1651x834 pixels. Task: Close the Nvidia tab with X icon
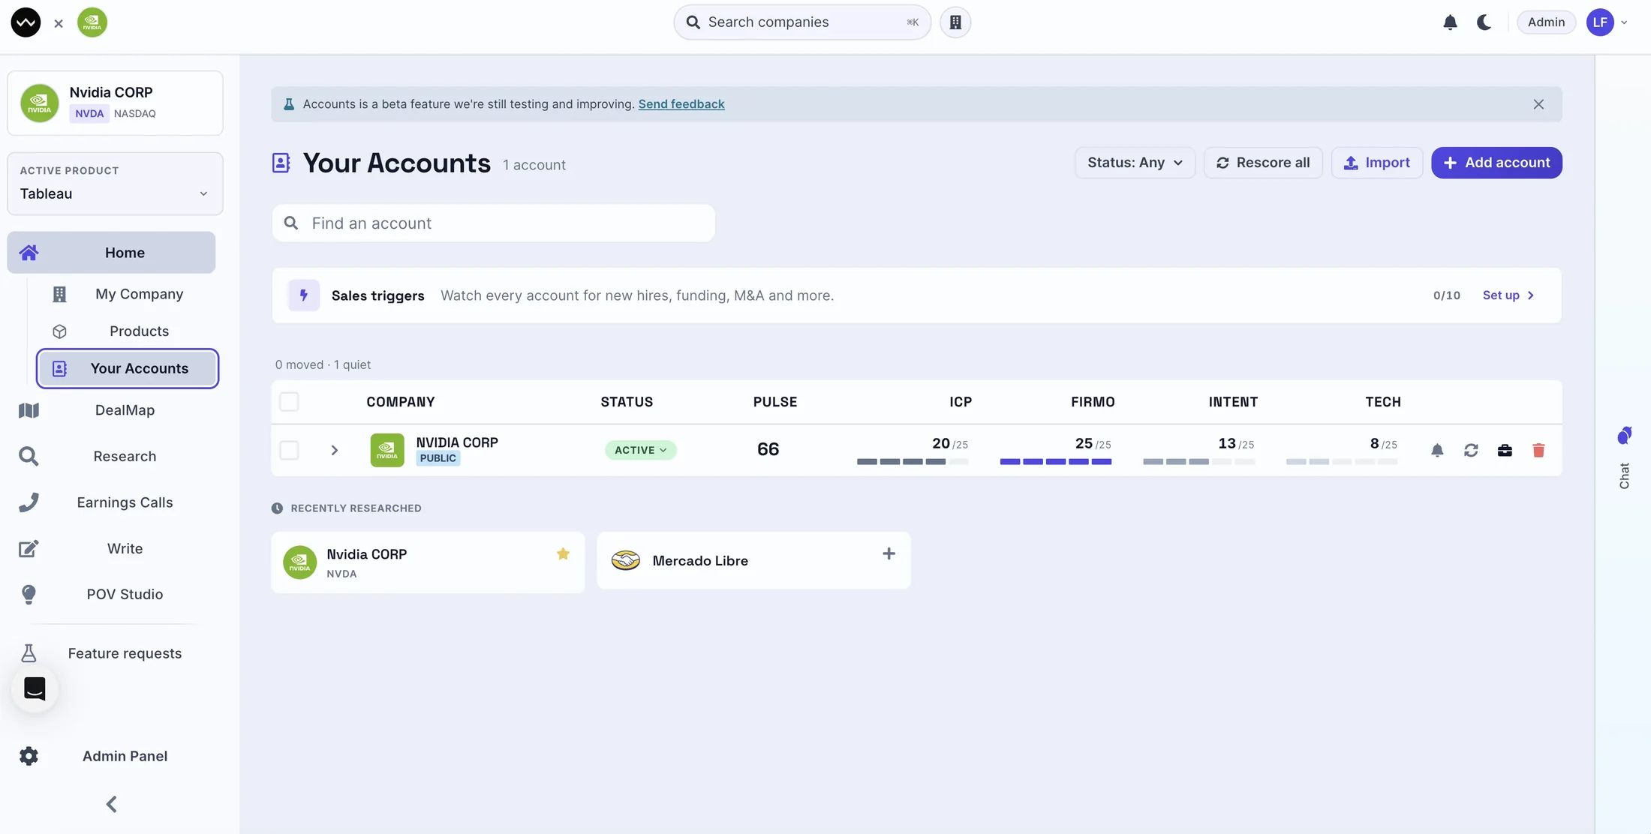pos(59,23)
